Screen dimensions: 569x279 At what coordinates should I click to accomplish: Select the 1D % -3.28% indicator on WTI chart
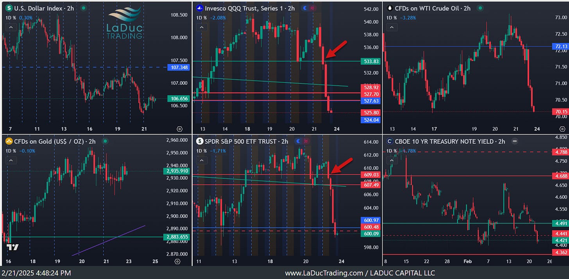[x=401, y=18]
